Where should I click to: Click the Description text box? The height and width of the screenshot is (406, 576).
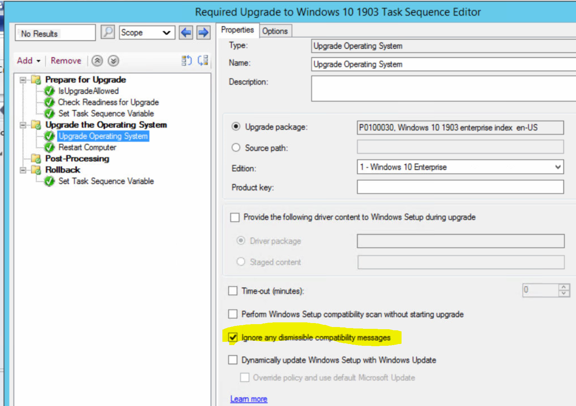coord(443,88)
